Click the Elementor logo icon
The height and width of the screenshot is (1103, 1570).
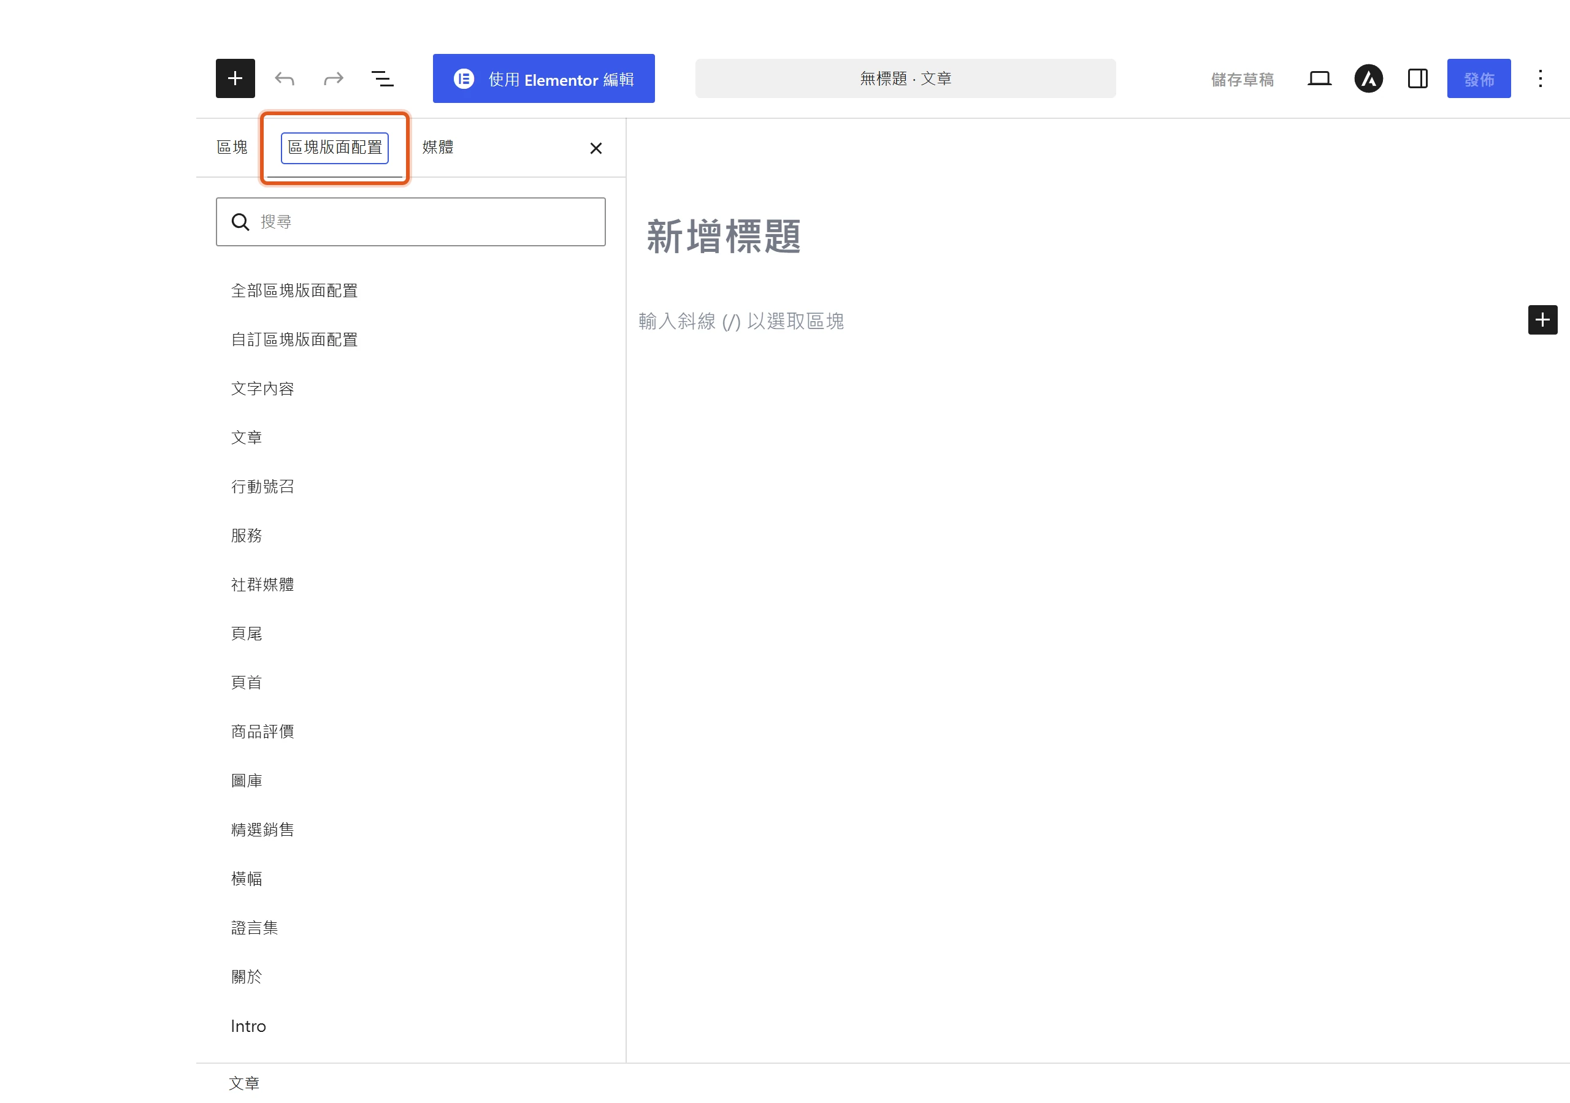tap(464, 79)
